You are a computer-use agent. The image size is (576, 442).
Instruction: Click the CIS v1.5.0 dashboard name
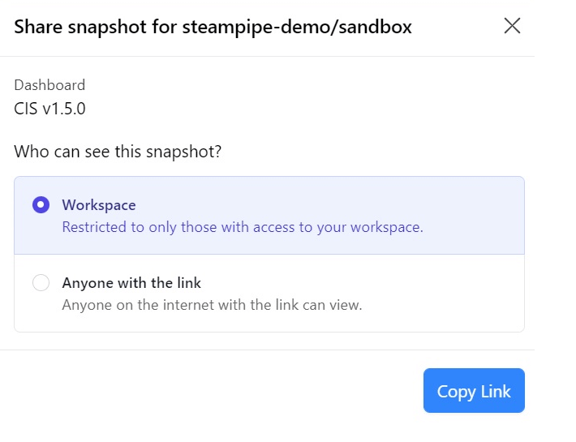point(49,109)
